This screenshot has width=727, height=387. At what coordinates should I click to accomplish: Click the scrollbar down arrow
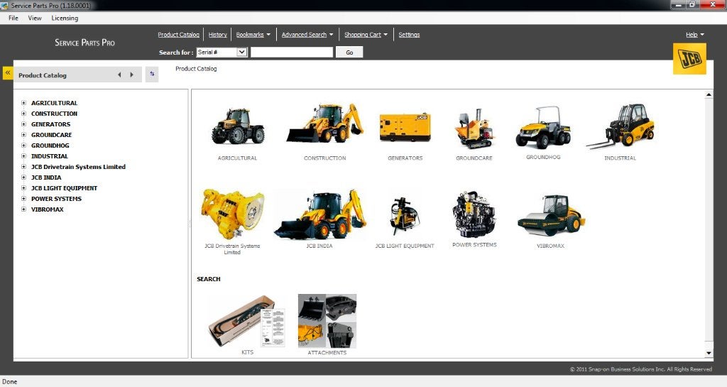pos(709,353)
